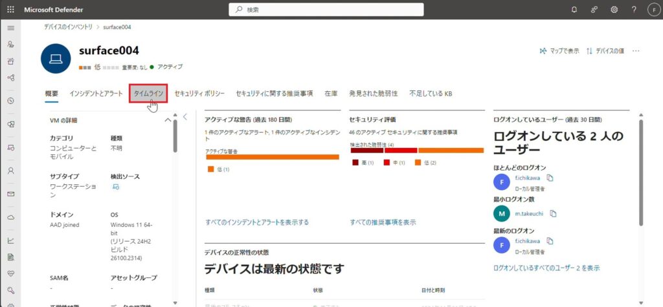Open the account avatar F in the header

[x=654, y=9]
